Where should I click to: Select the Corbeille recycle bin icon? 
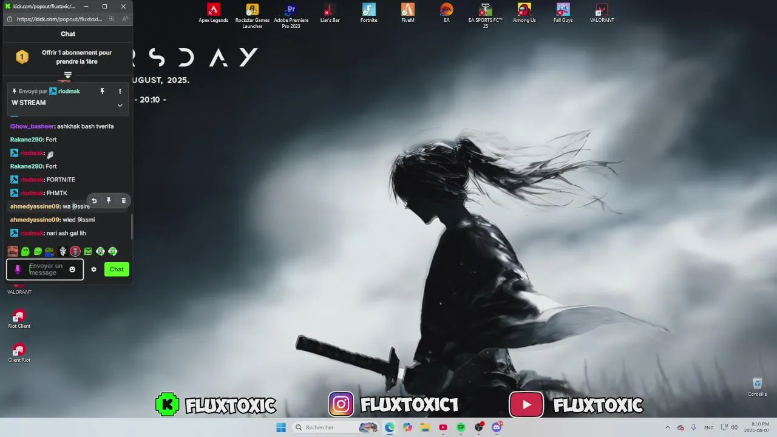tap(757, 387)
